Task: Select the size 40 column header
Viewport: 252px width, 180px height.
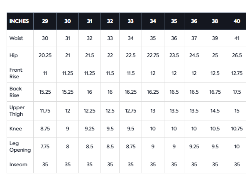Action: 237,21
